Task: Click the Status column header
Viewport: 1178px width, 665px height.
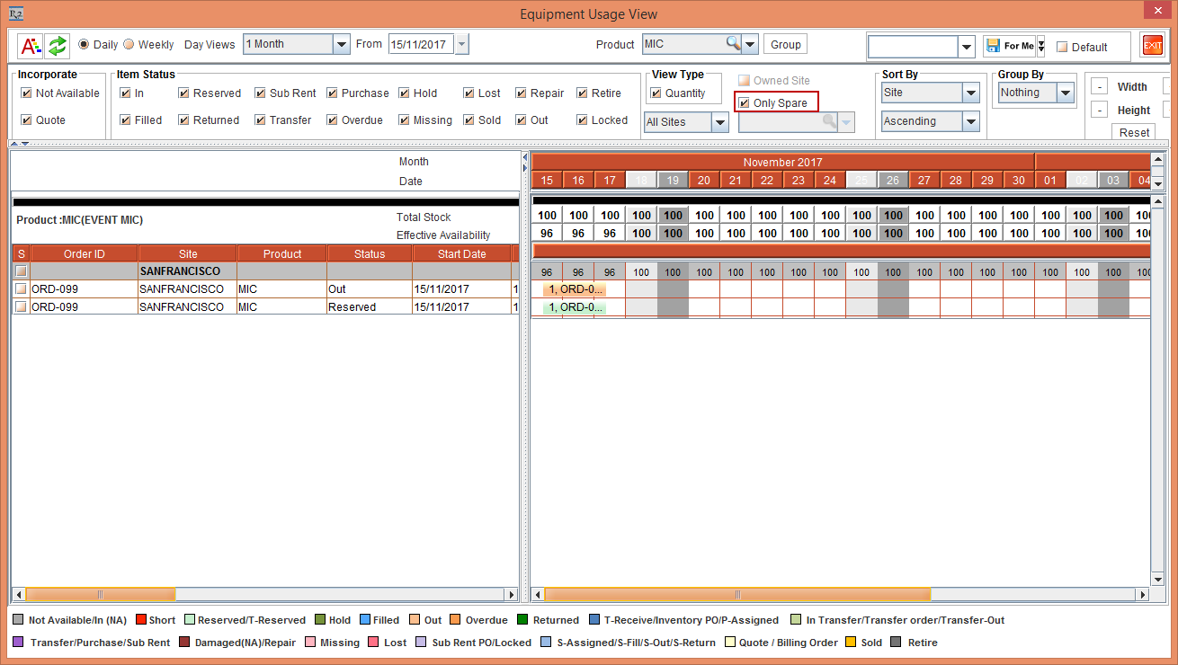Action: coord(369,254)
